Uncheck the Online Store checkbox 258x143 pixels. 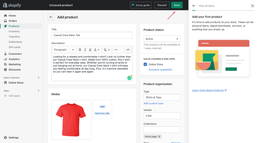[x=145, y=64]
